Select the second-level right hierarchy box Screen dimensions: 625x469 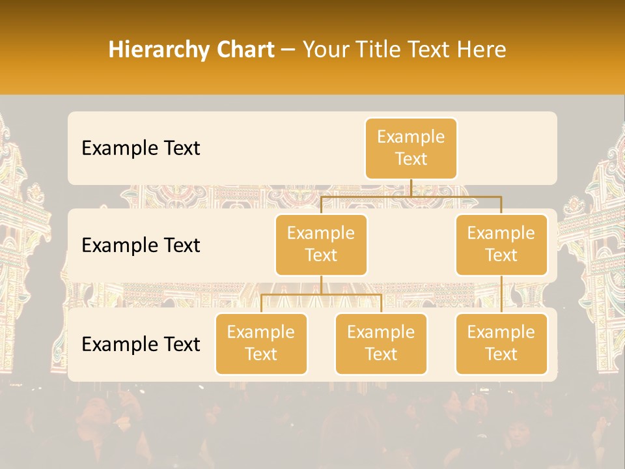pos(501,245)
